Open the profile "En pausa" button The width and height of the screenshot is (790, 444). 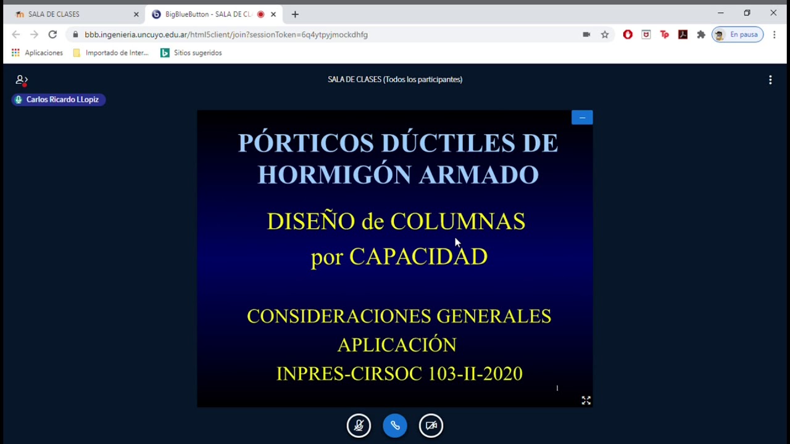[x=738, y=35]
